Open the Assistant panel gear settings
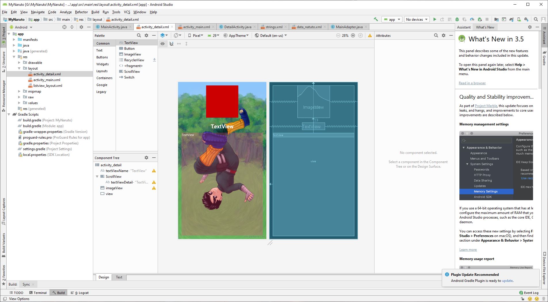This screenshot has height=302, width=548. [530, 27]
